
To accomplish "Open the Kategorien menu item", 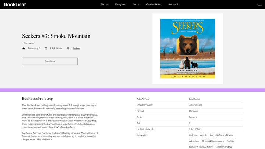I will [x=120, y=4].
